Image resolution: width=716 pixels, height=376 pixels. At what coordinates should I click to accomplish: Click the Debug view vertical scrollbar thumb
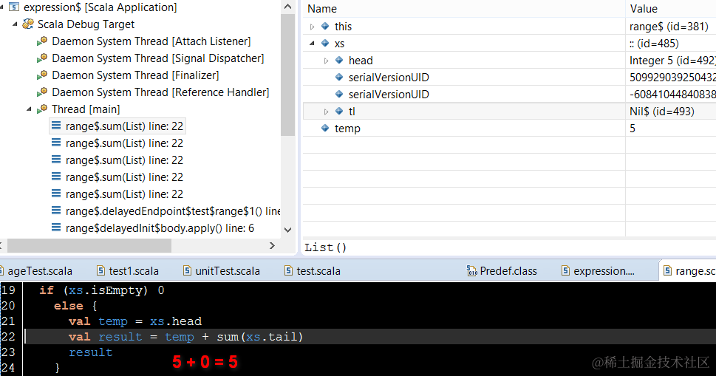[x=287, y=75]
